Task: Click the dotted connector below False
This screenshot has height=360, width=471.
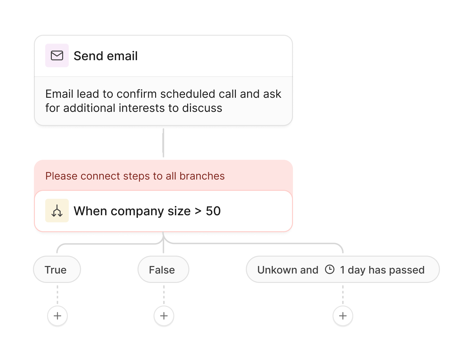Action: [x=164, y=294]
